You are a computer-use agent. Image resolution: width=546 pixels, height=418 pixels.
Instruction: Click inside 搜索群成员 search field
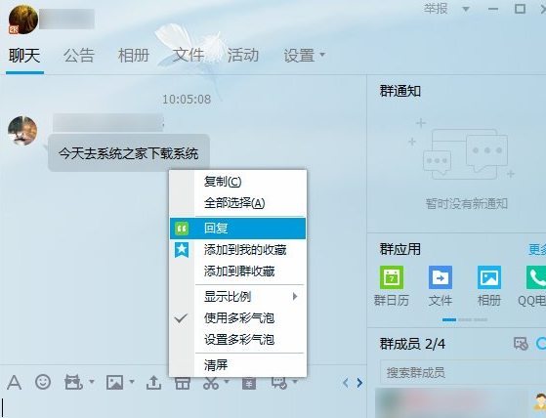[463, 373]
